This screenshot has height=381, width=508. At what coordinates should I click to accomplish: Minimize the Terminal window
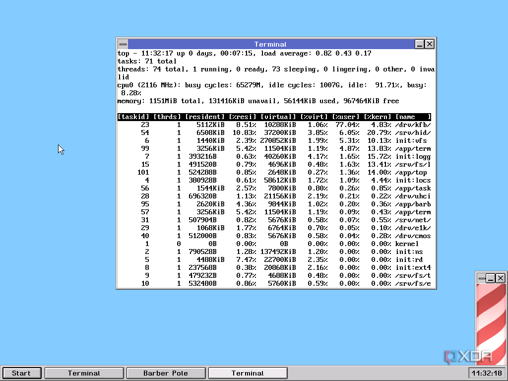click(420, 44)
